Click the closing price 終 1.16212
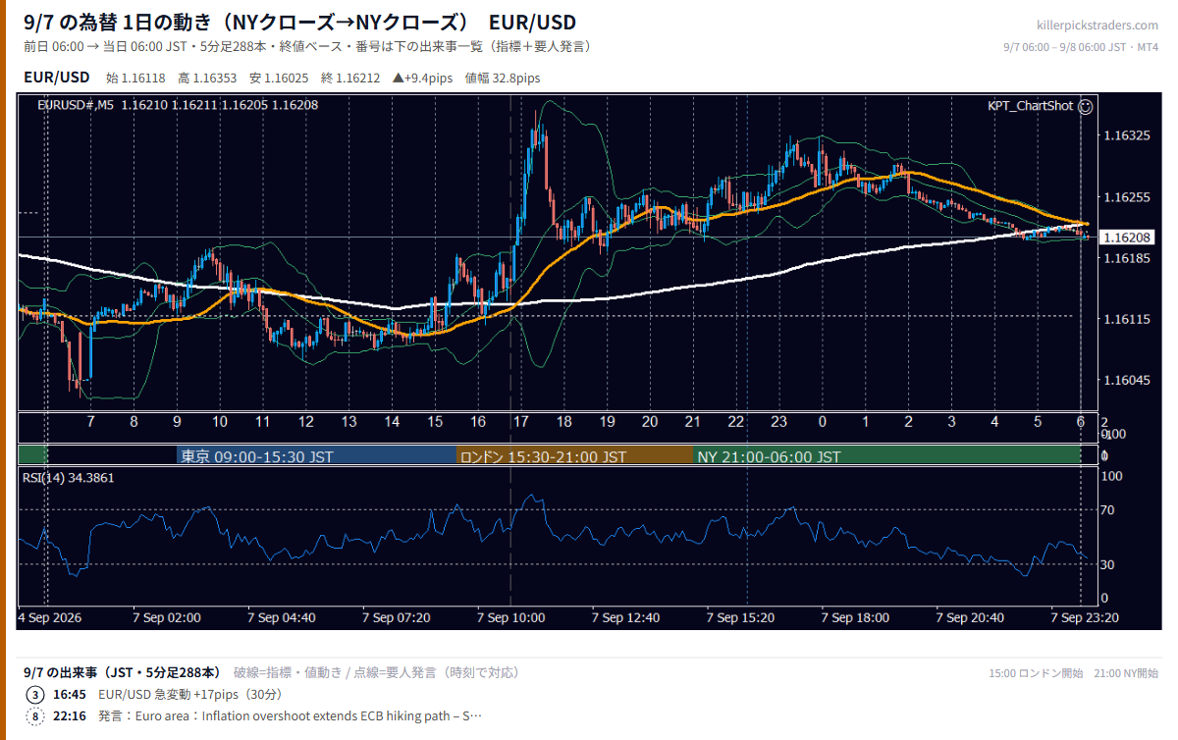 pyautogui.click(x=350, y=78)
